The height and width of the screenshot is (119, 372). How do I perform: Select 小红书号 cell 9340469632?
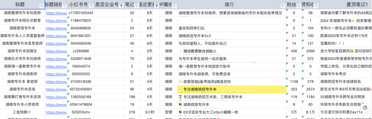81,28
